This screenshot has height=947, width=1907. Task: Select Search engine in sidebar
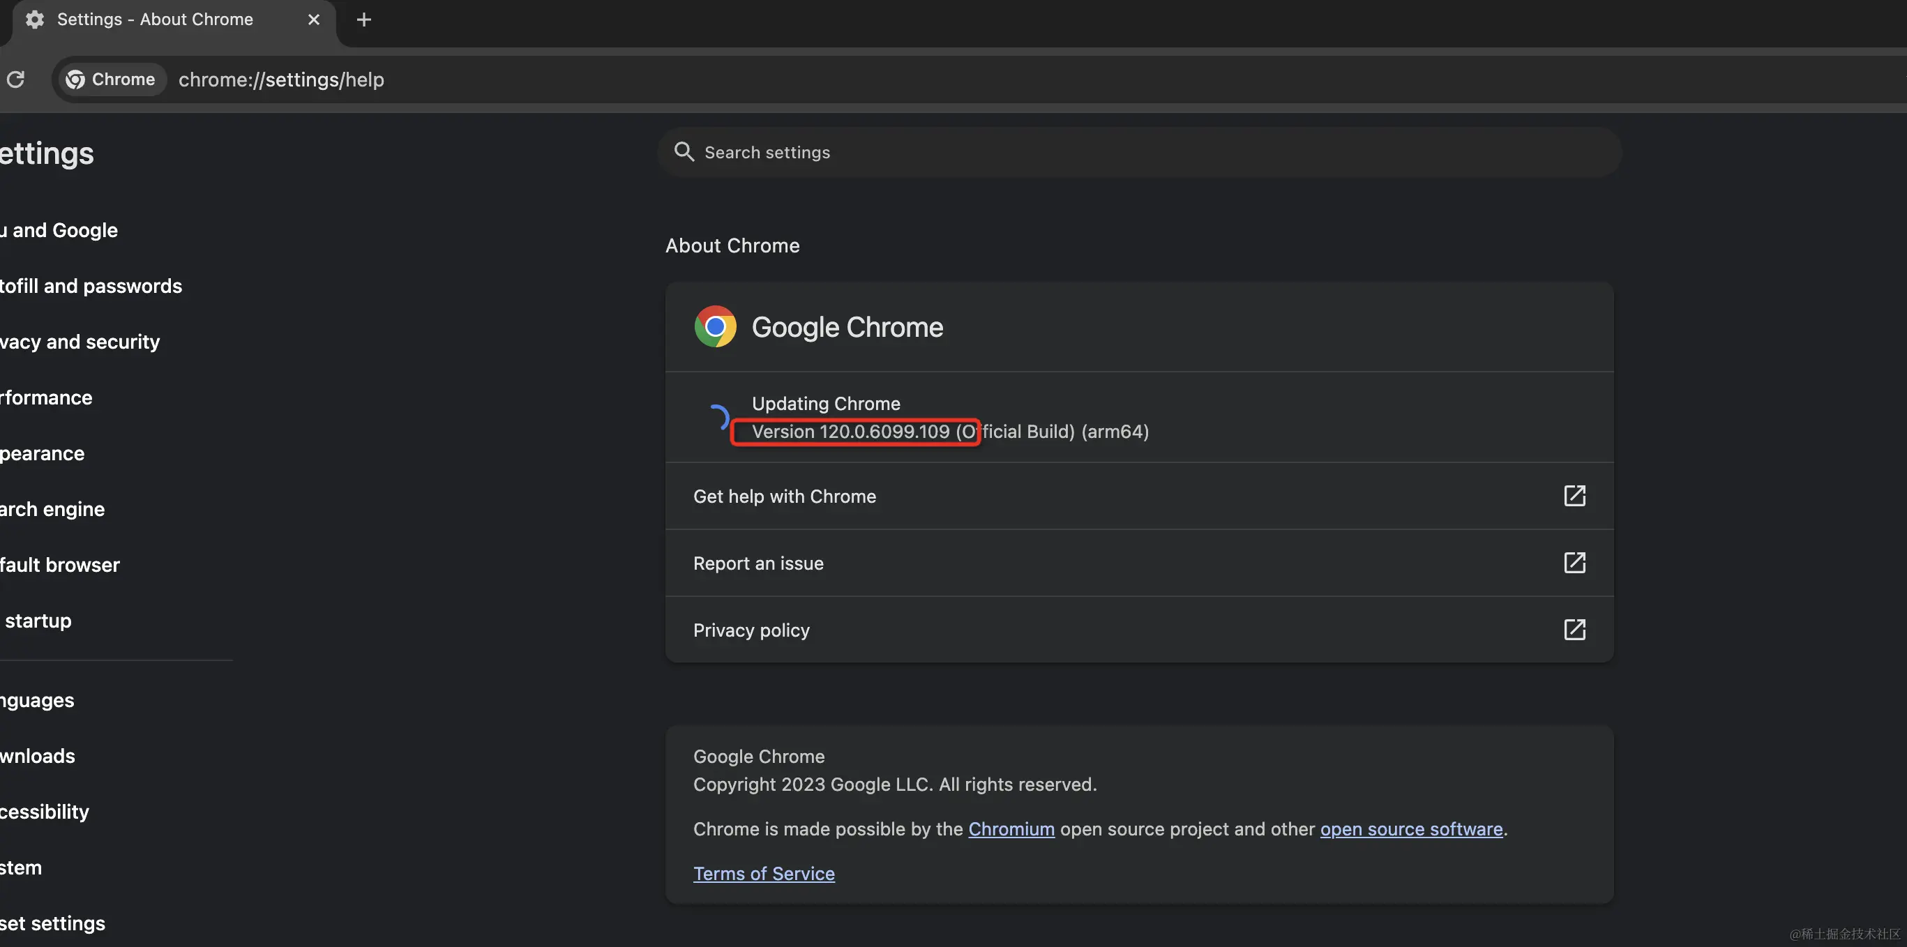(x=52, y=509)
